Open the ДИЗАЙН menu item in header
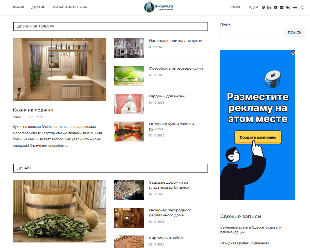Image resolution: width=310 pixels, height=248 pixels. (38, 7)
